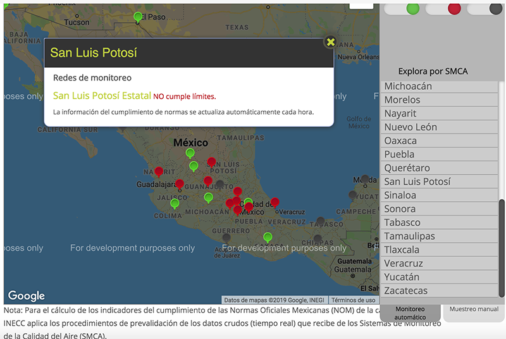Click the gray marker in Chiapas
The height and width of the screenshot is (339, 506).
click(318, 239)
